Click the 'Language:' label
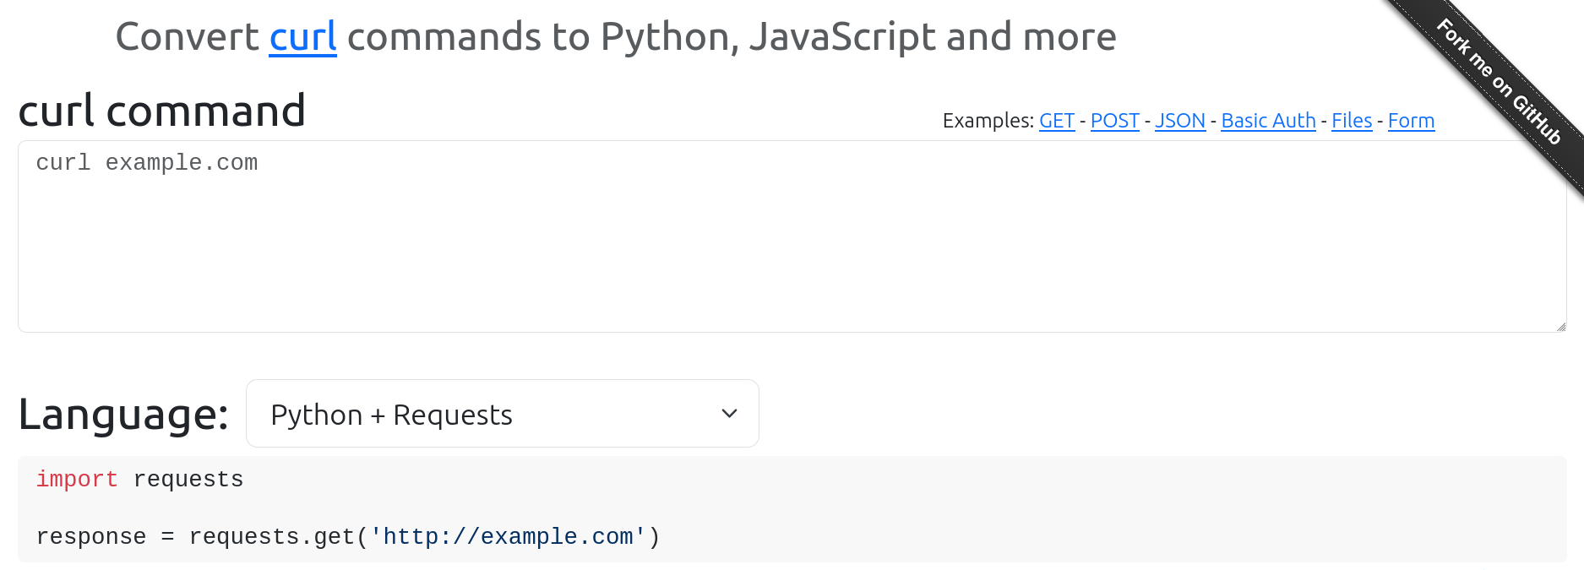This screenshot has height=570, width=1584. pyautogui.click(x=123, y=415)
